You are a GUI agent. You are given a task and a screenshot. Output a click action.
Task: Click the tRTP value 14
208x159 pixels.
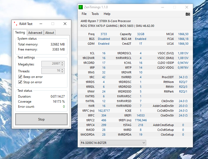point(141,68)
